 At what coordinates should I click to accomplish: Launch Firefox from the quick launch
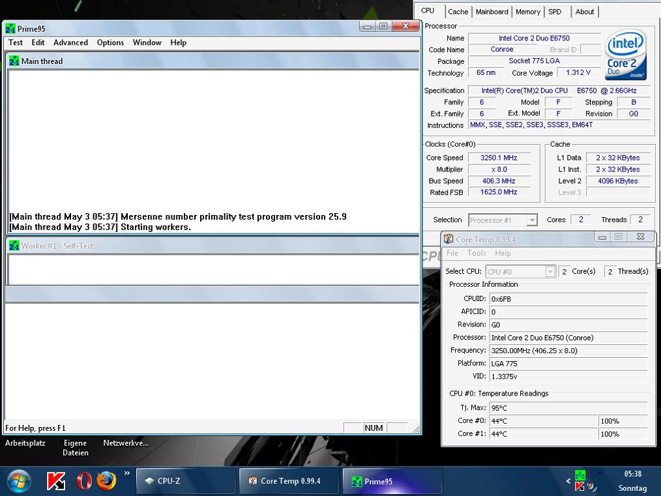(106, 481)
